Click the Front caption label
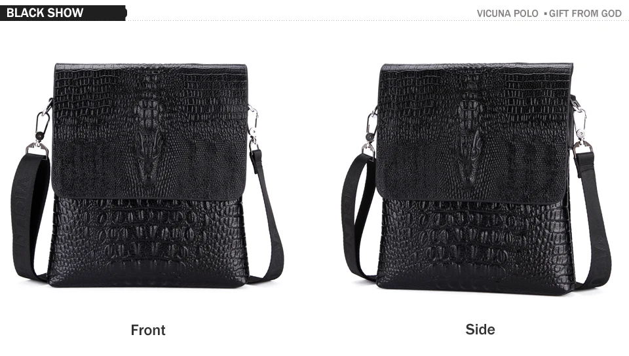Image resolution: width=629 pixels, height=356 pixels. (148, 330)
